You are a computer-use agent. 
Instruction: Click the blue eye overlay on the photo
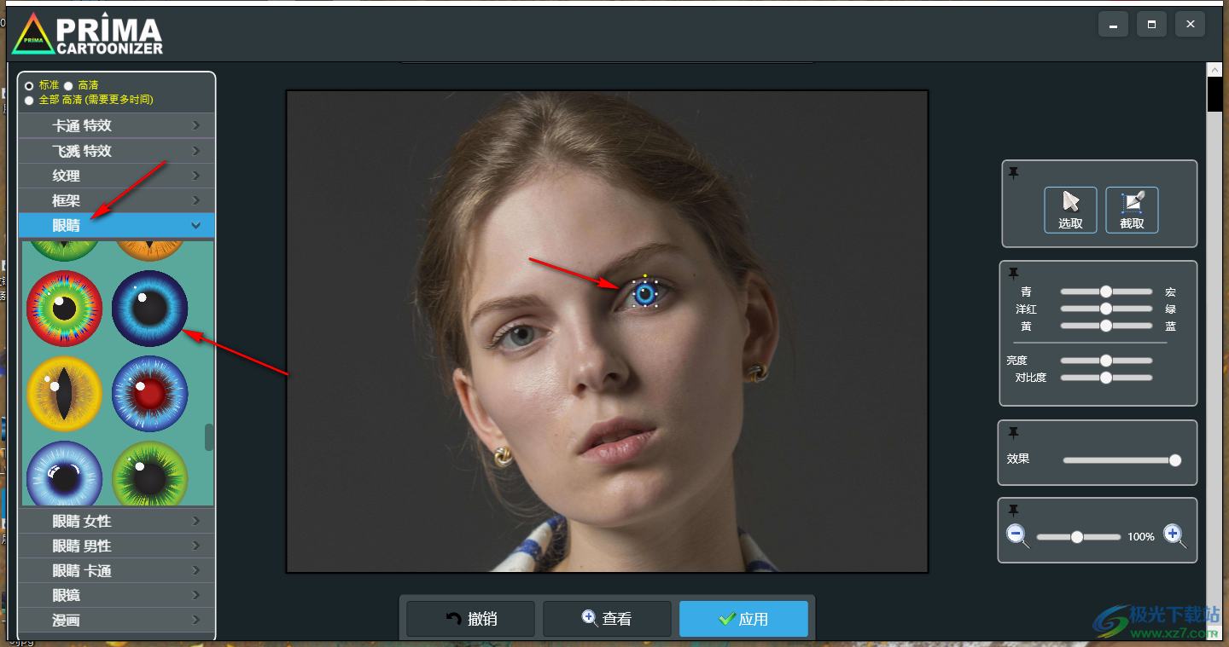point(645,294)
